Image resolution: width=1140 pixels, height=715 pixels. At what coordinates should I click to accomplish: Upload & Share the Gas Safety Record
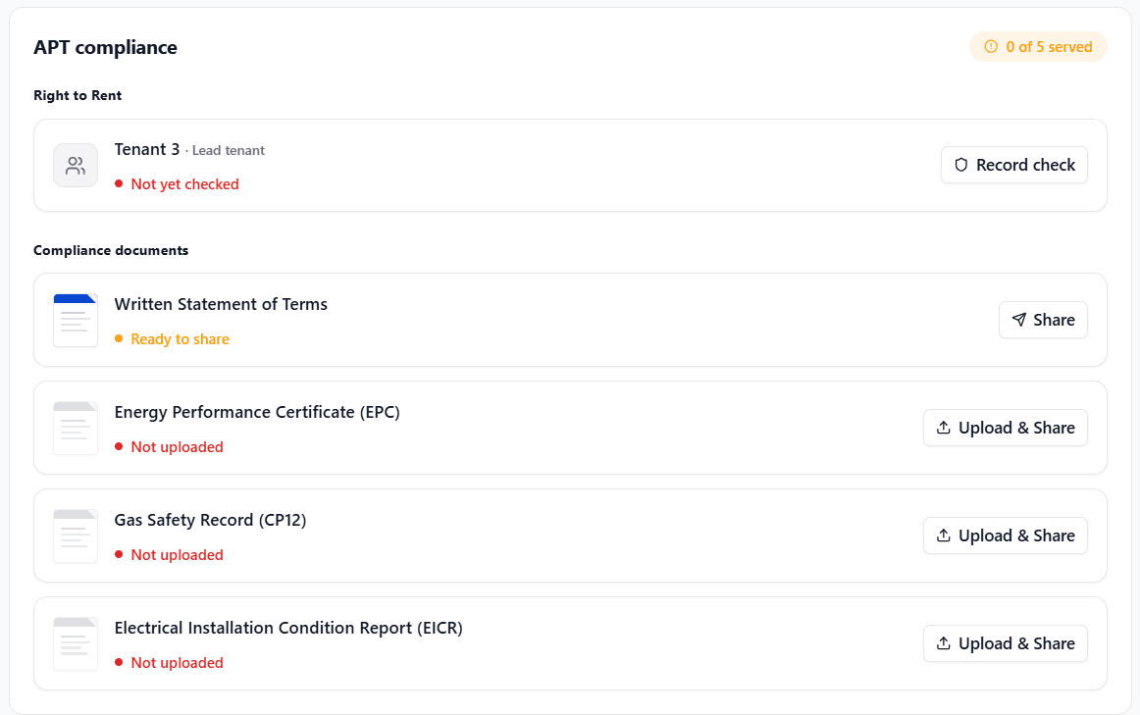click(1006, 536)
